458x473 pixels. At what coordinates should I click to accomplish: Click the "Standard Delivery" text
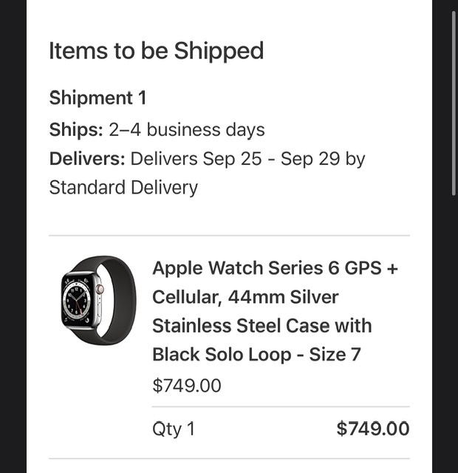point(123,188)
